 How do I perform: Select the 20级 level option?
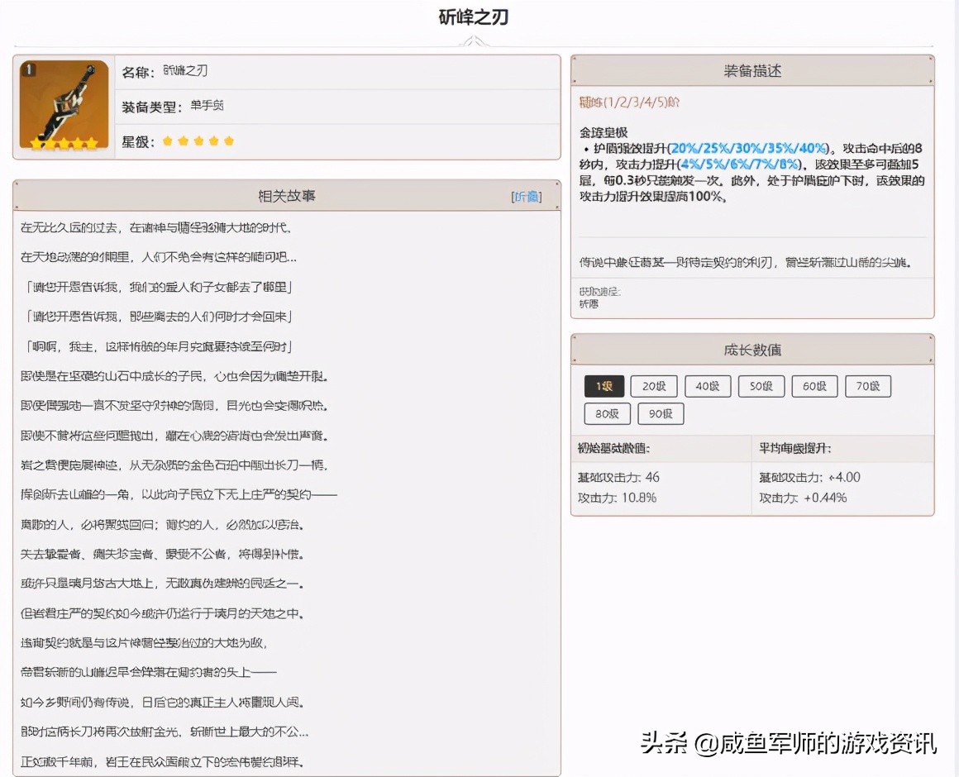click(x=654, y=385)
